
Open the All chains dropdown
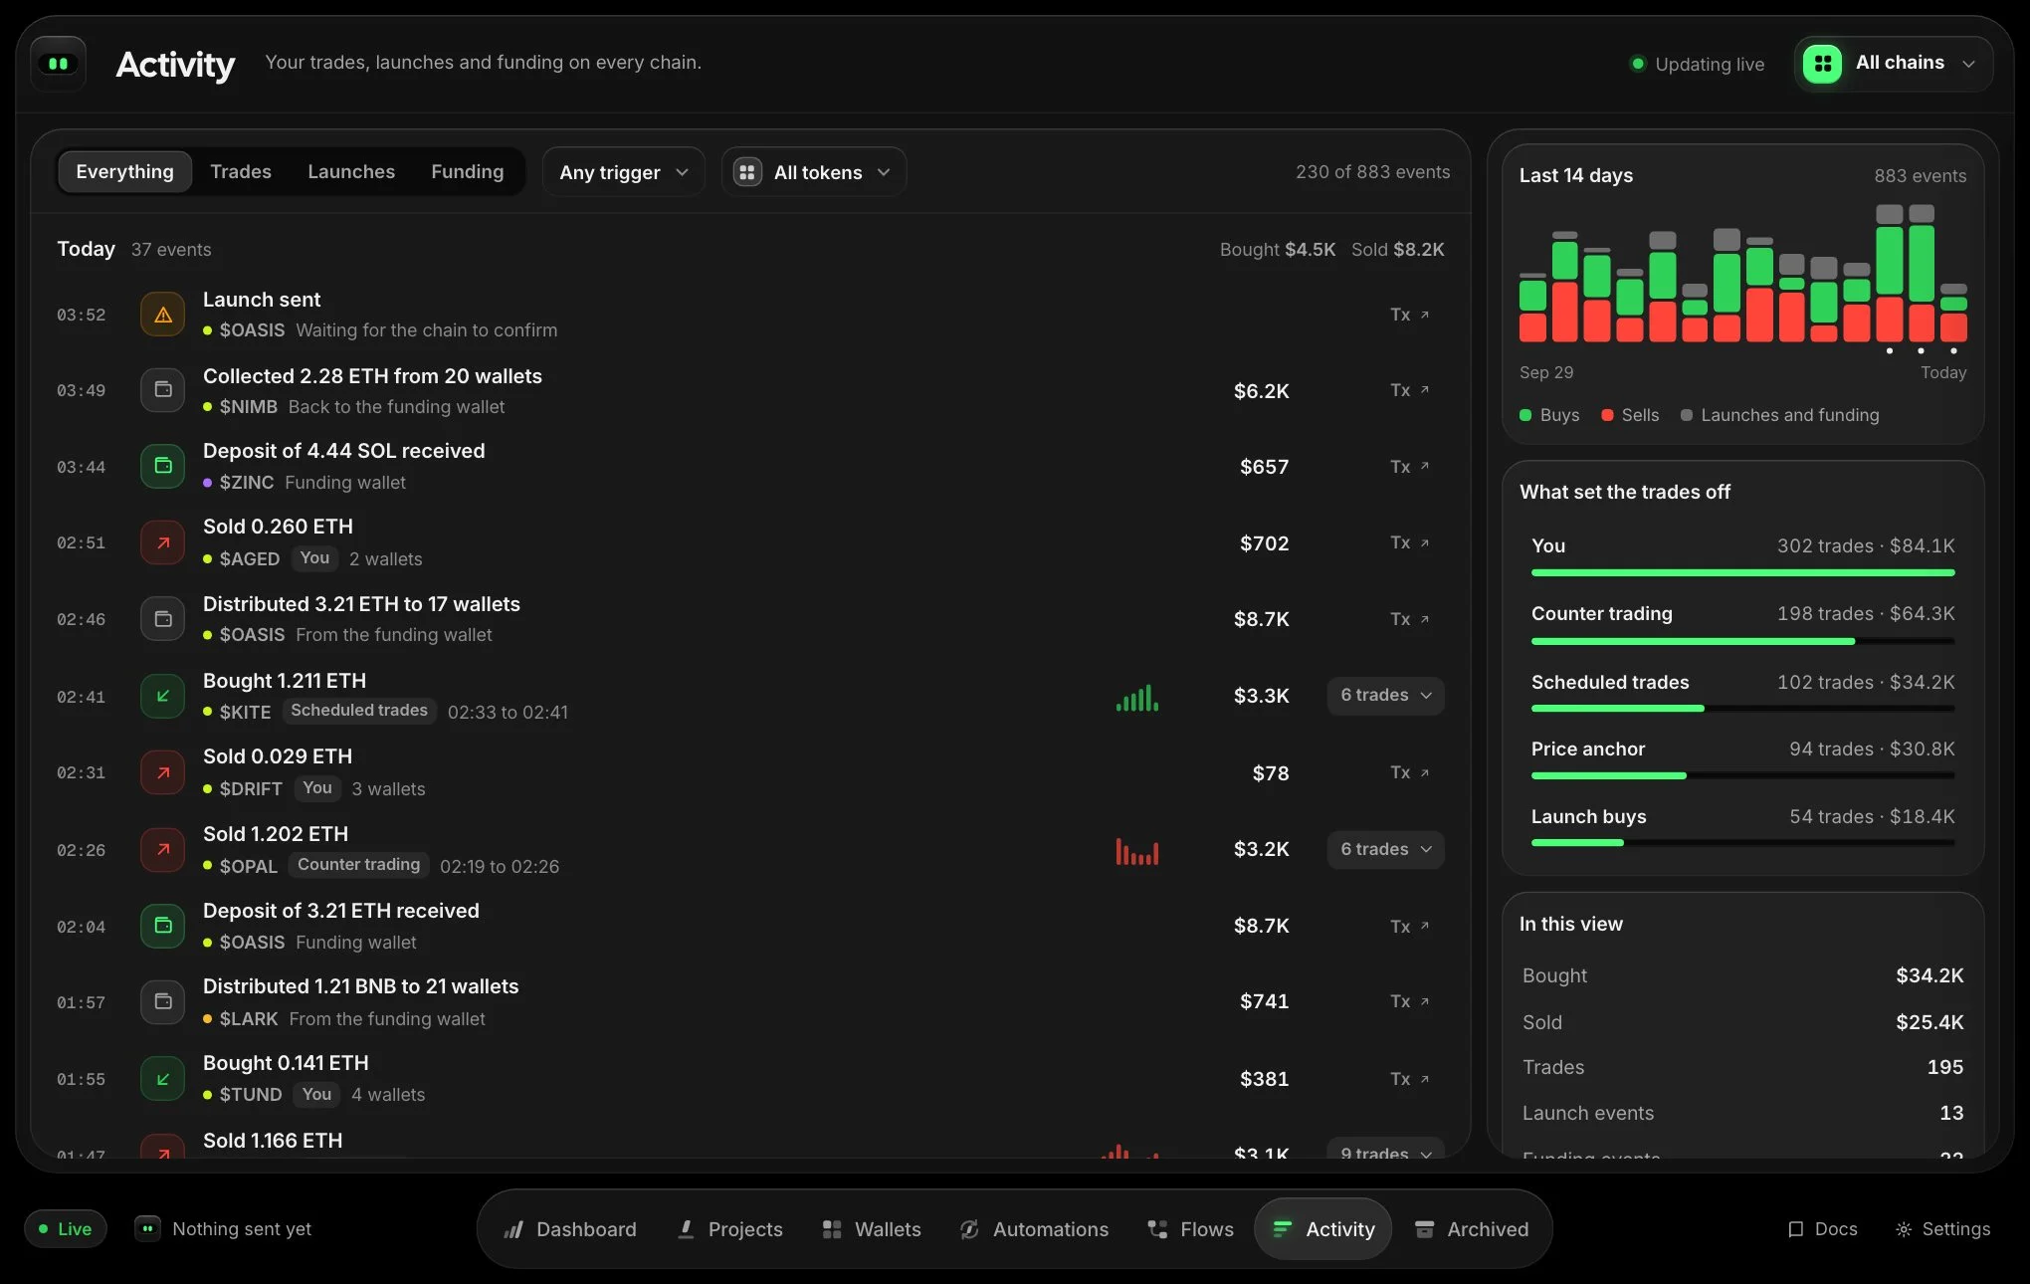coord(1893,64)
